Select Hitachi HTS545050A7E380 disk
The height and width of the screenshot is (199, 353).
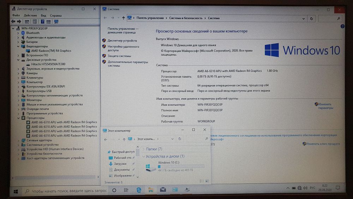[x=48, y=64]
